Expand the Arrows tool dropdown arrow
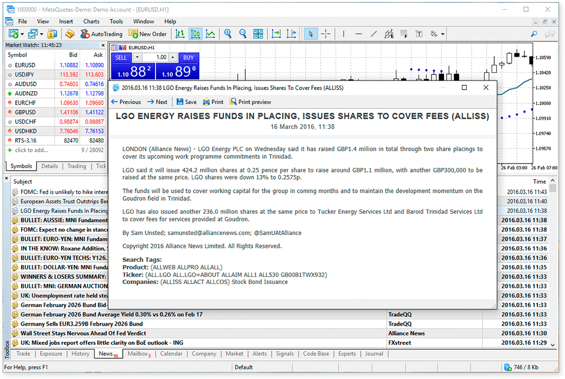The height and width of the screenshot is (379, 565). coord(443,34)
